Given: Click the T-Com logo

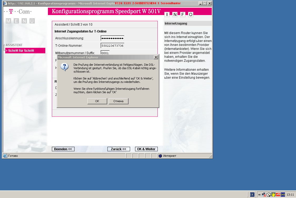Looking at the screenshot, I should coord(18,12).
